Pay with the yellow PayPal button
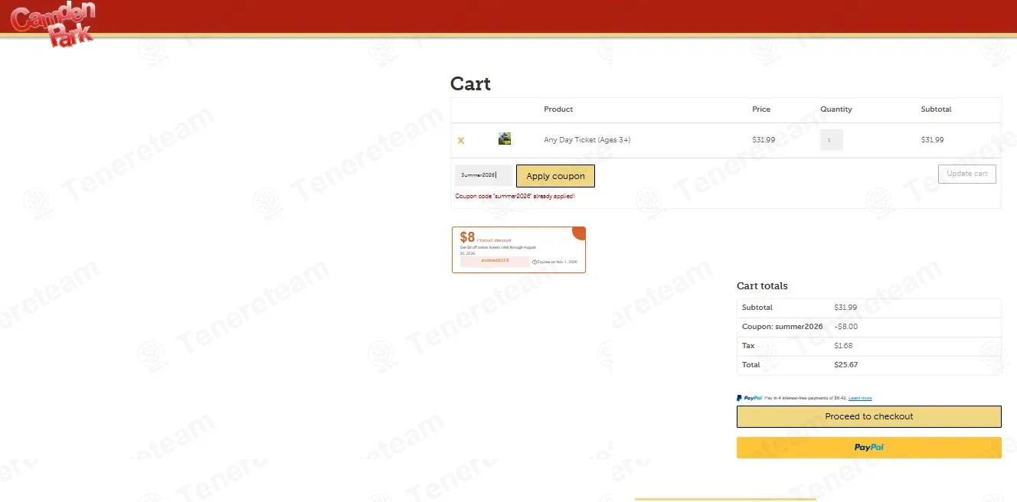Screen dimensions: 1017x502 (869, 448)
